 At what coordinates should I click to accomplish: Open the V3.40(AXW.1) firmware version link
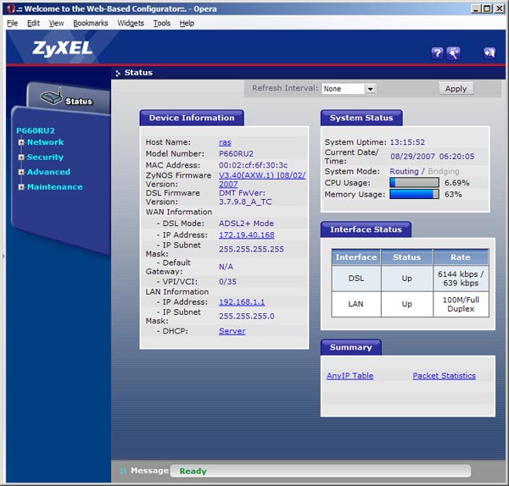(262, 179)
